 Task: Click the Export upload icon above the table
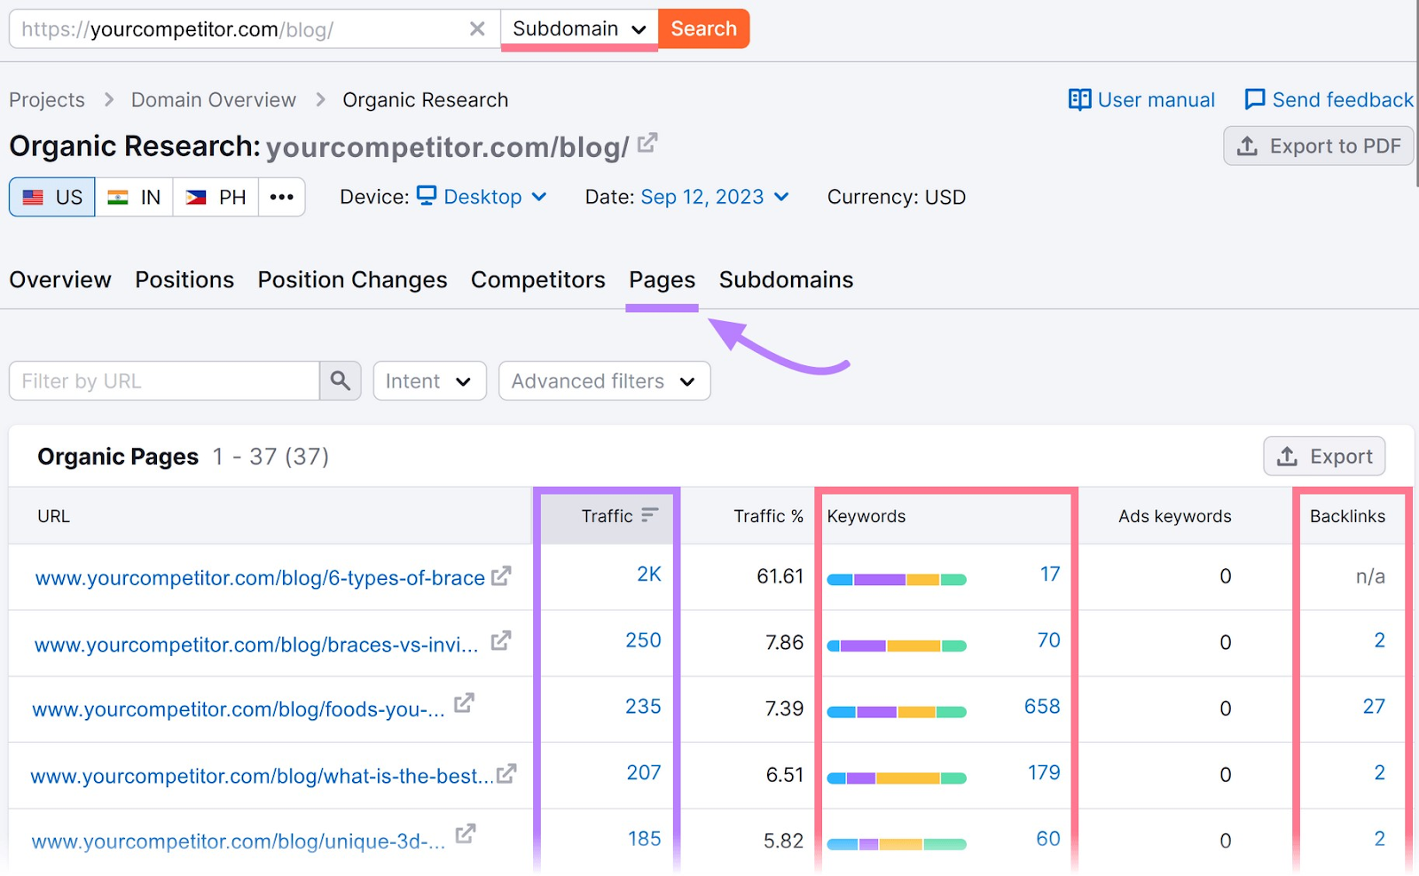1285,456
